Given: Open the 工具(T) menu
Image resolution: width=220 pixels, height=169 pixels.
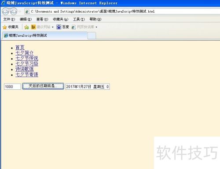Looking at the screenshot, I should point(79,19).
